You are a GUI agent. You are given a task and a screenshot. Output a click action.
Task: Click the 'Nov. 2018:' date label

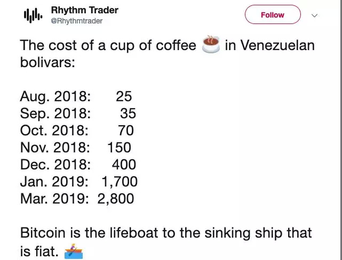55,148
